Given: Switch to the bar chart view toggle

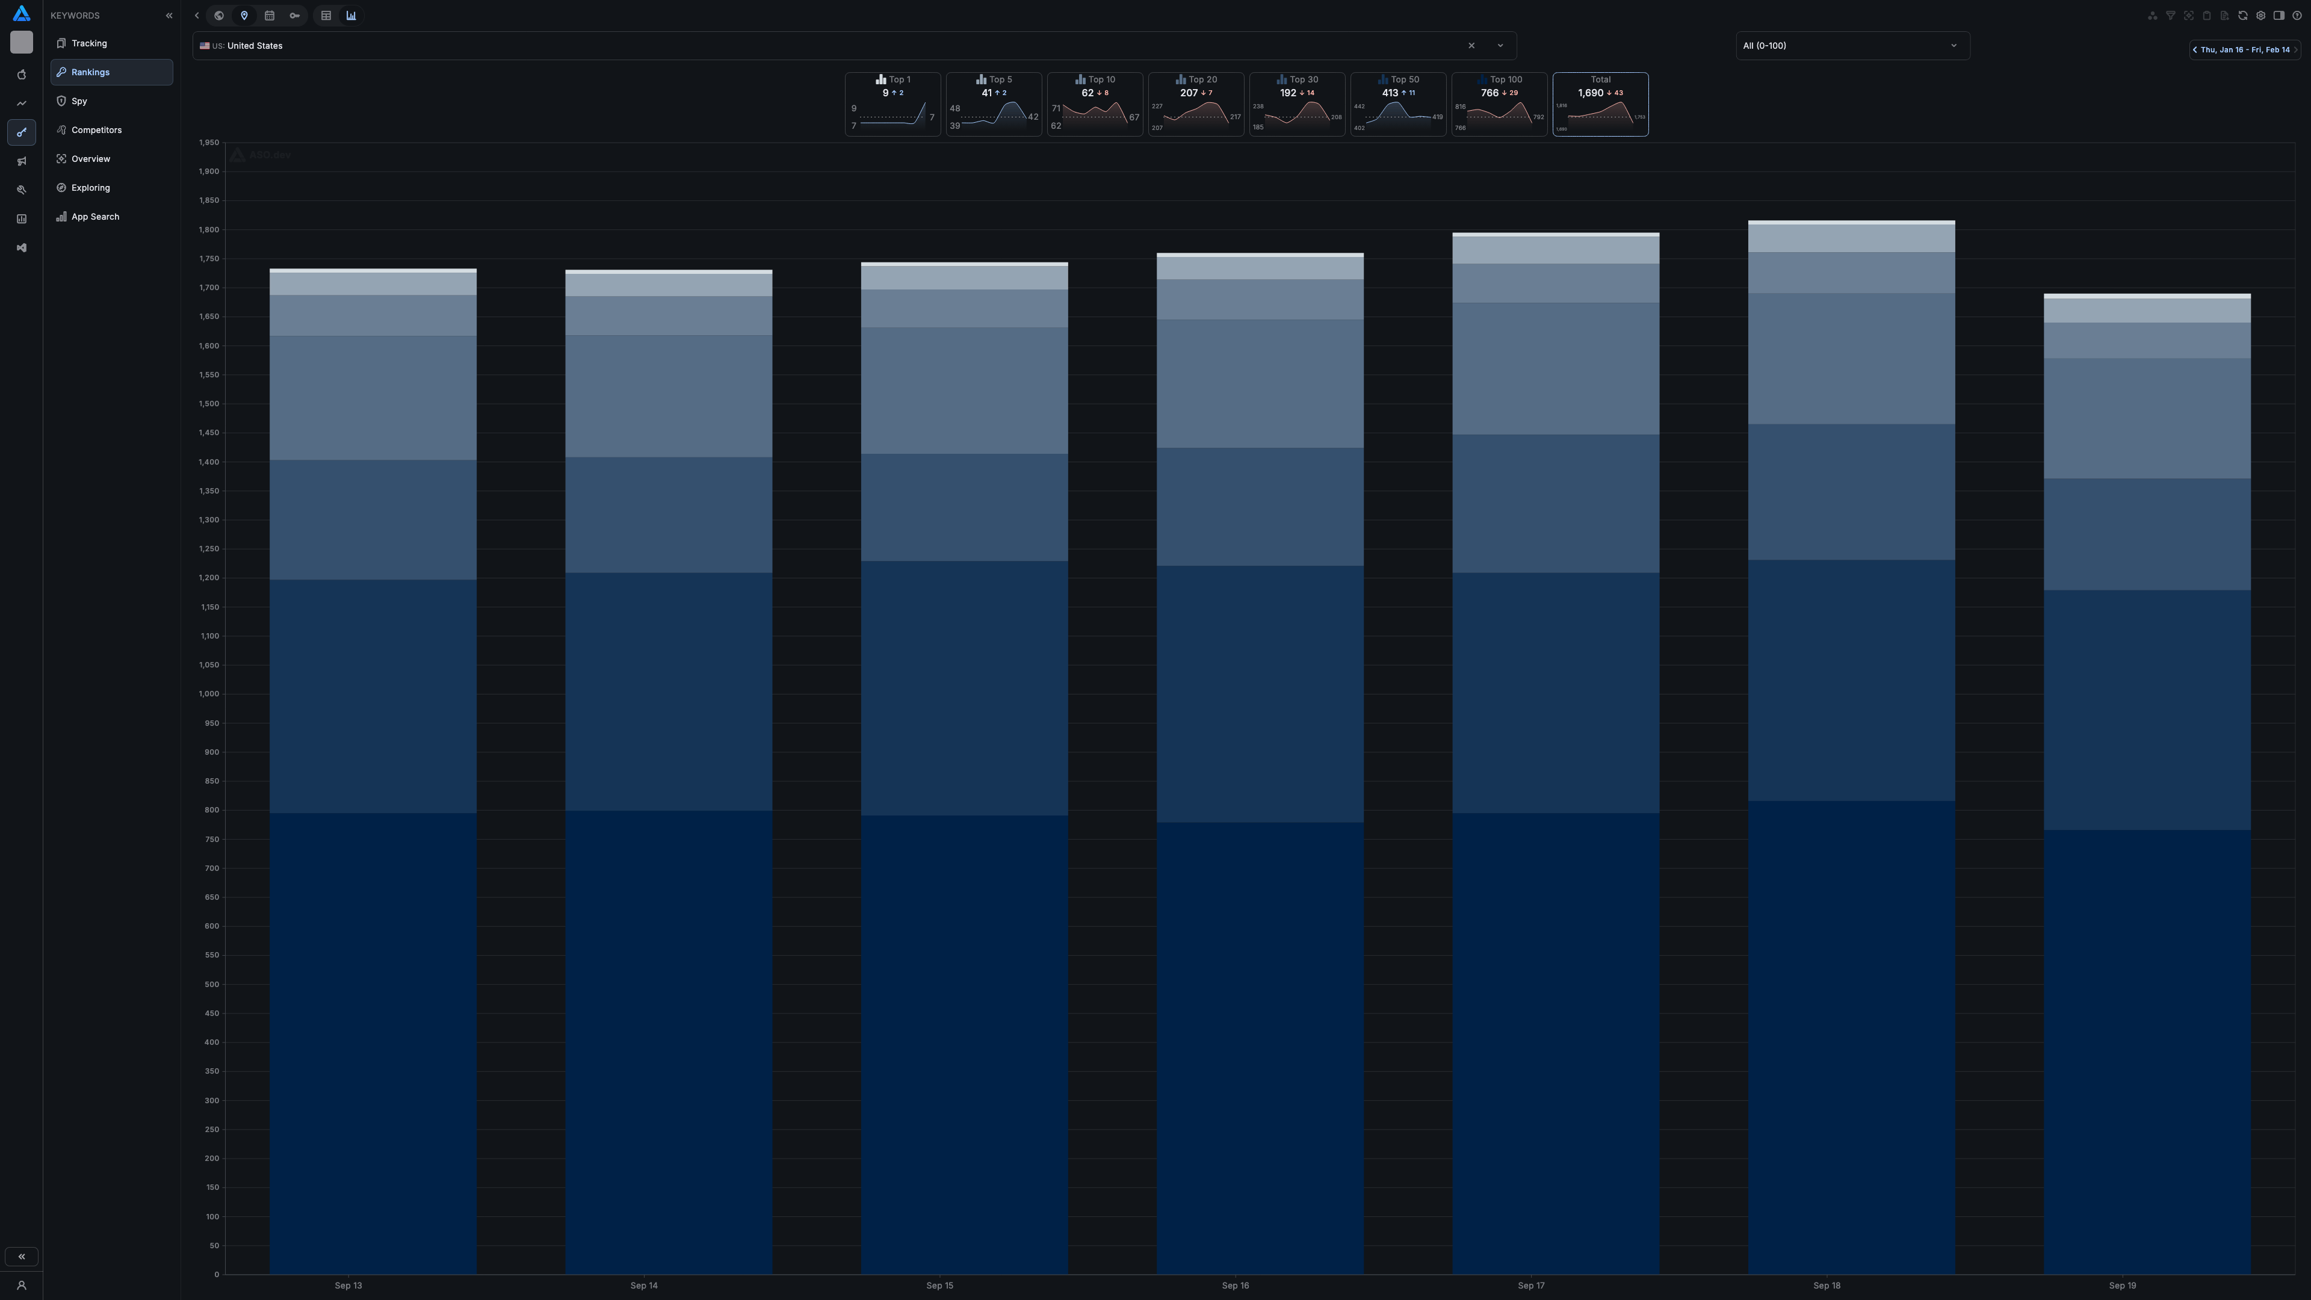Looking at the screenshot, I should (351, 15).
